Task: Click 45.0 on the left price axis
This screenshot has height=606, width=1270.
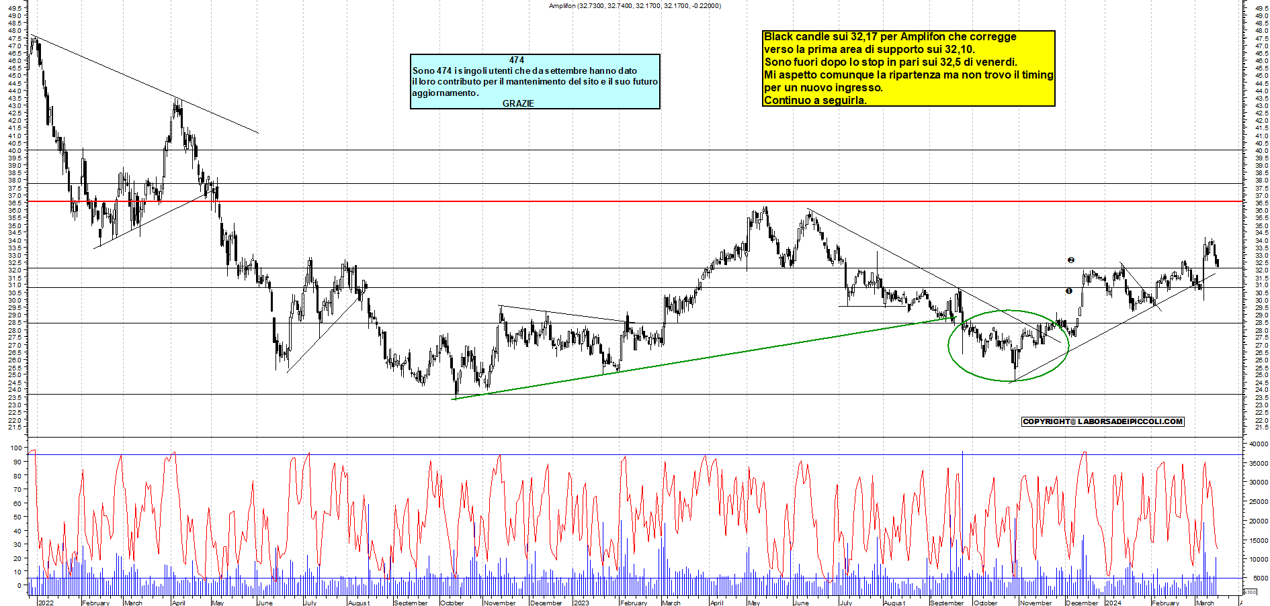Action: (16, 75)
